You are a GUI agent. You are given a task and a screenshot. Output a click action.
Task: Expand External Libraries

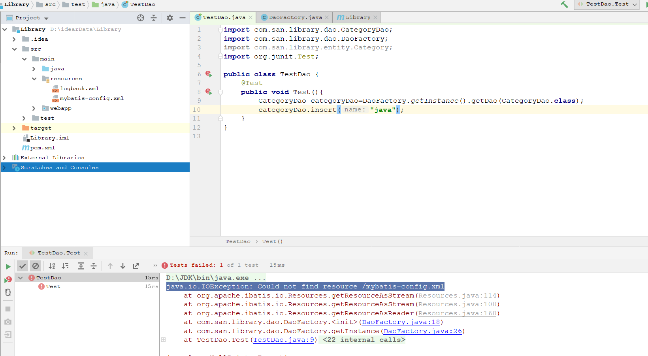coord(4,158)
